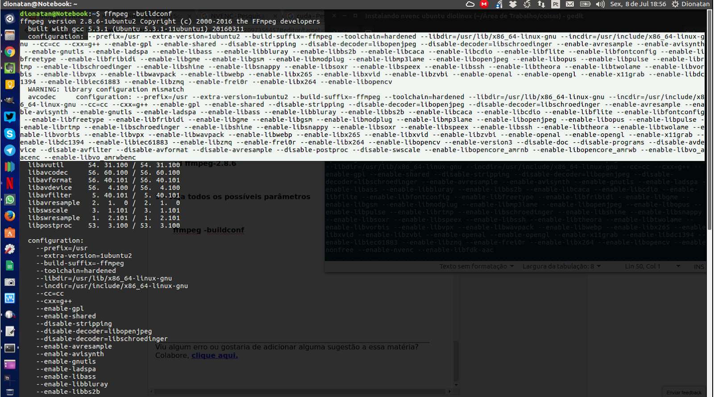Open the Ubuntu Dash from the launcher
This screenshot has height=397, width=714.
9,19
